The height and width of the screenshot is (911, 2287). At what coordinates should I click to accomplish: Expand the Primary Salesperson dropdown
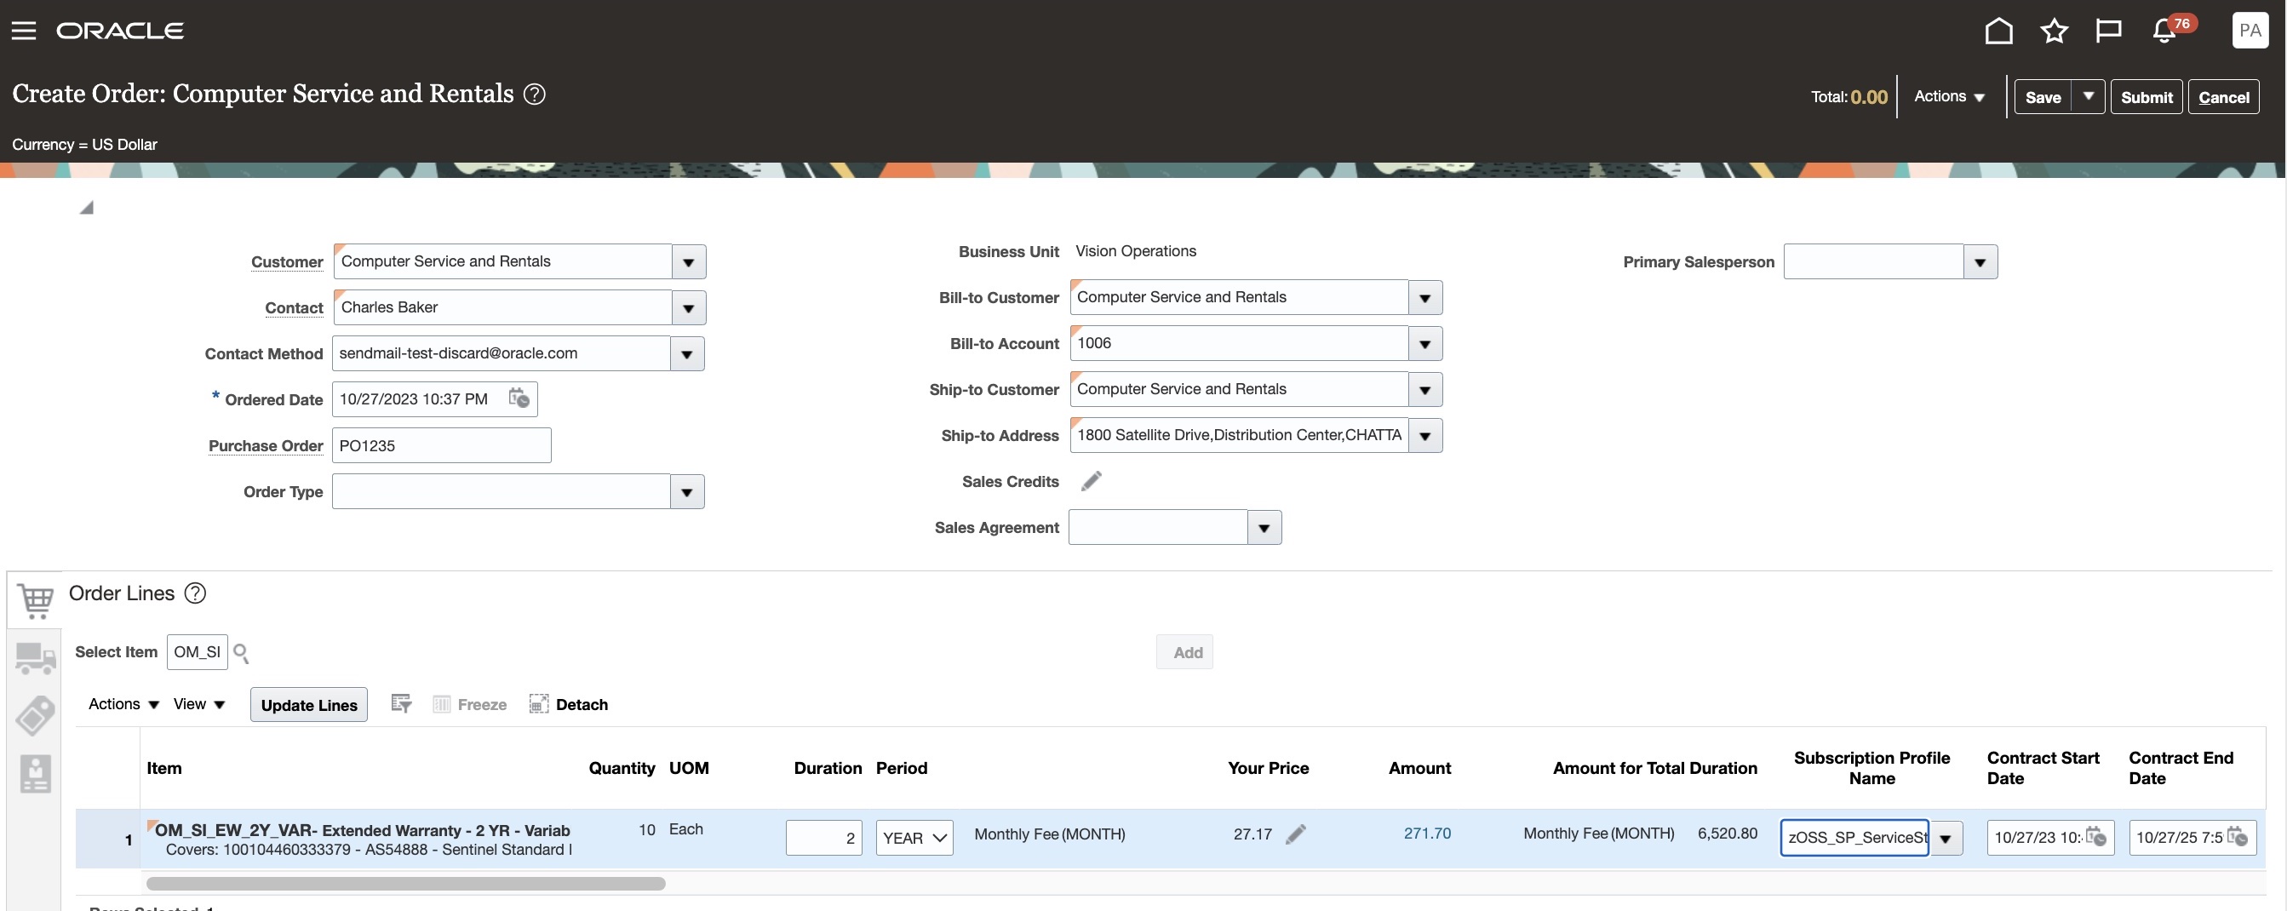(x=1980, y=262)
